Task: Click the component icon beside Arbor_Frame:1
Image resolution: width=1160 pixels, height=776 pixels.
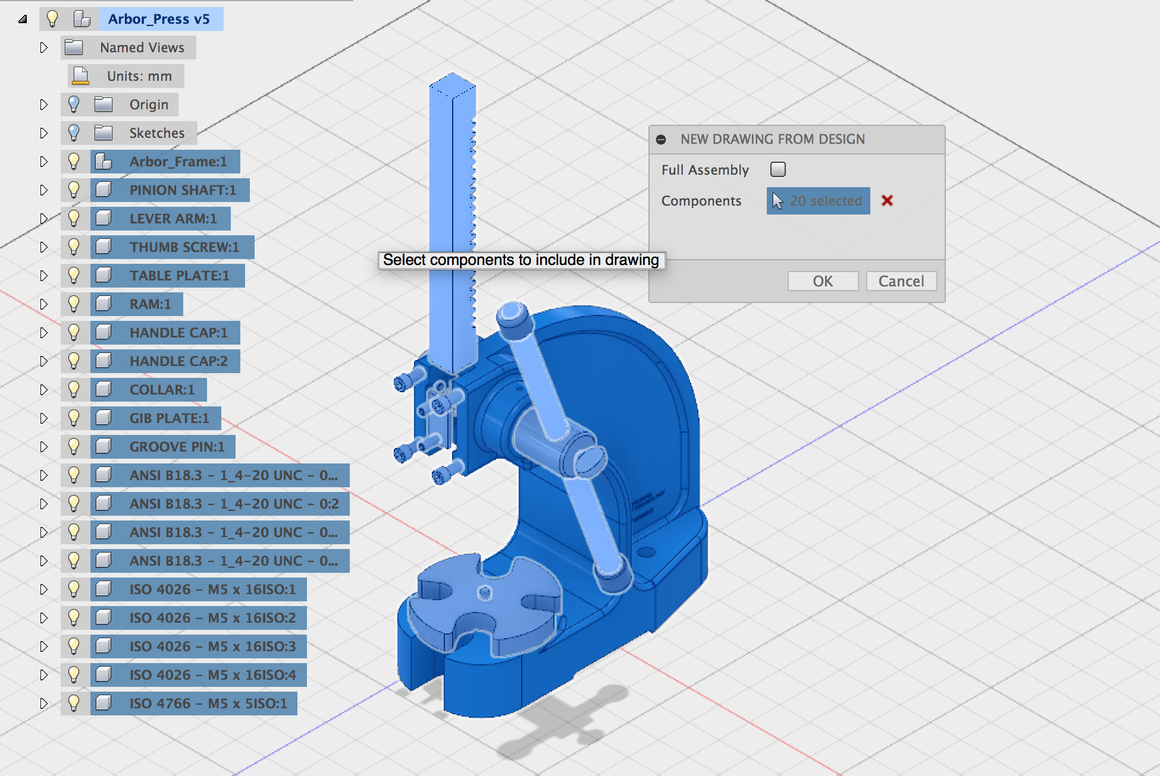Action: [x=102, y=161]
